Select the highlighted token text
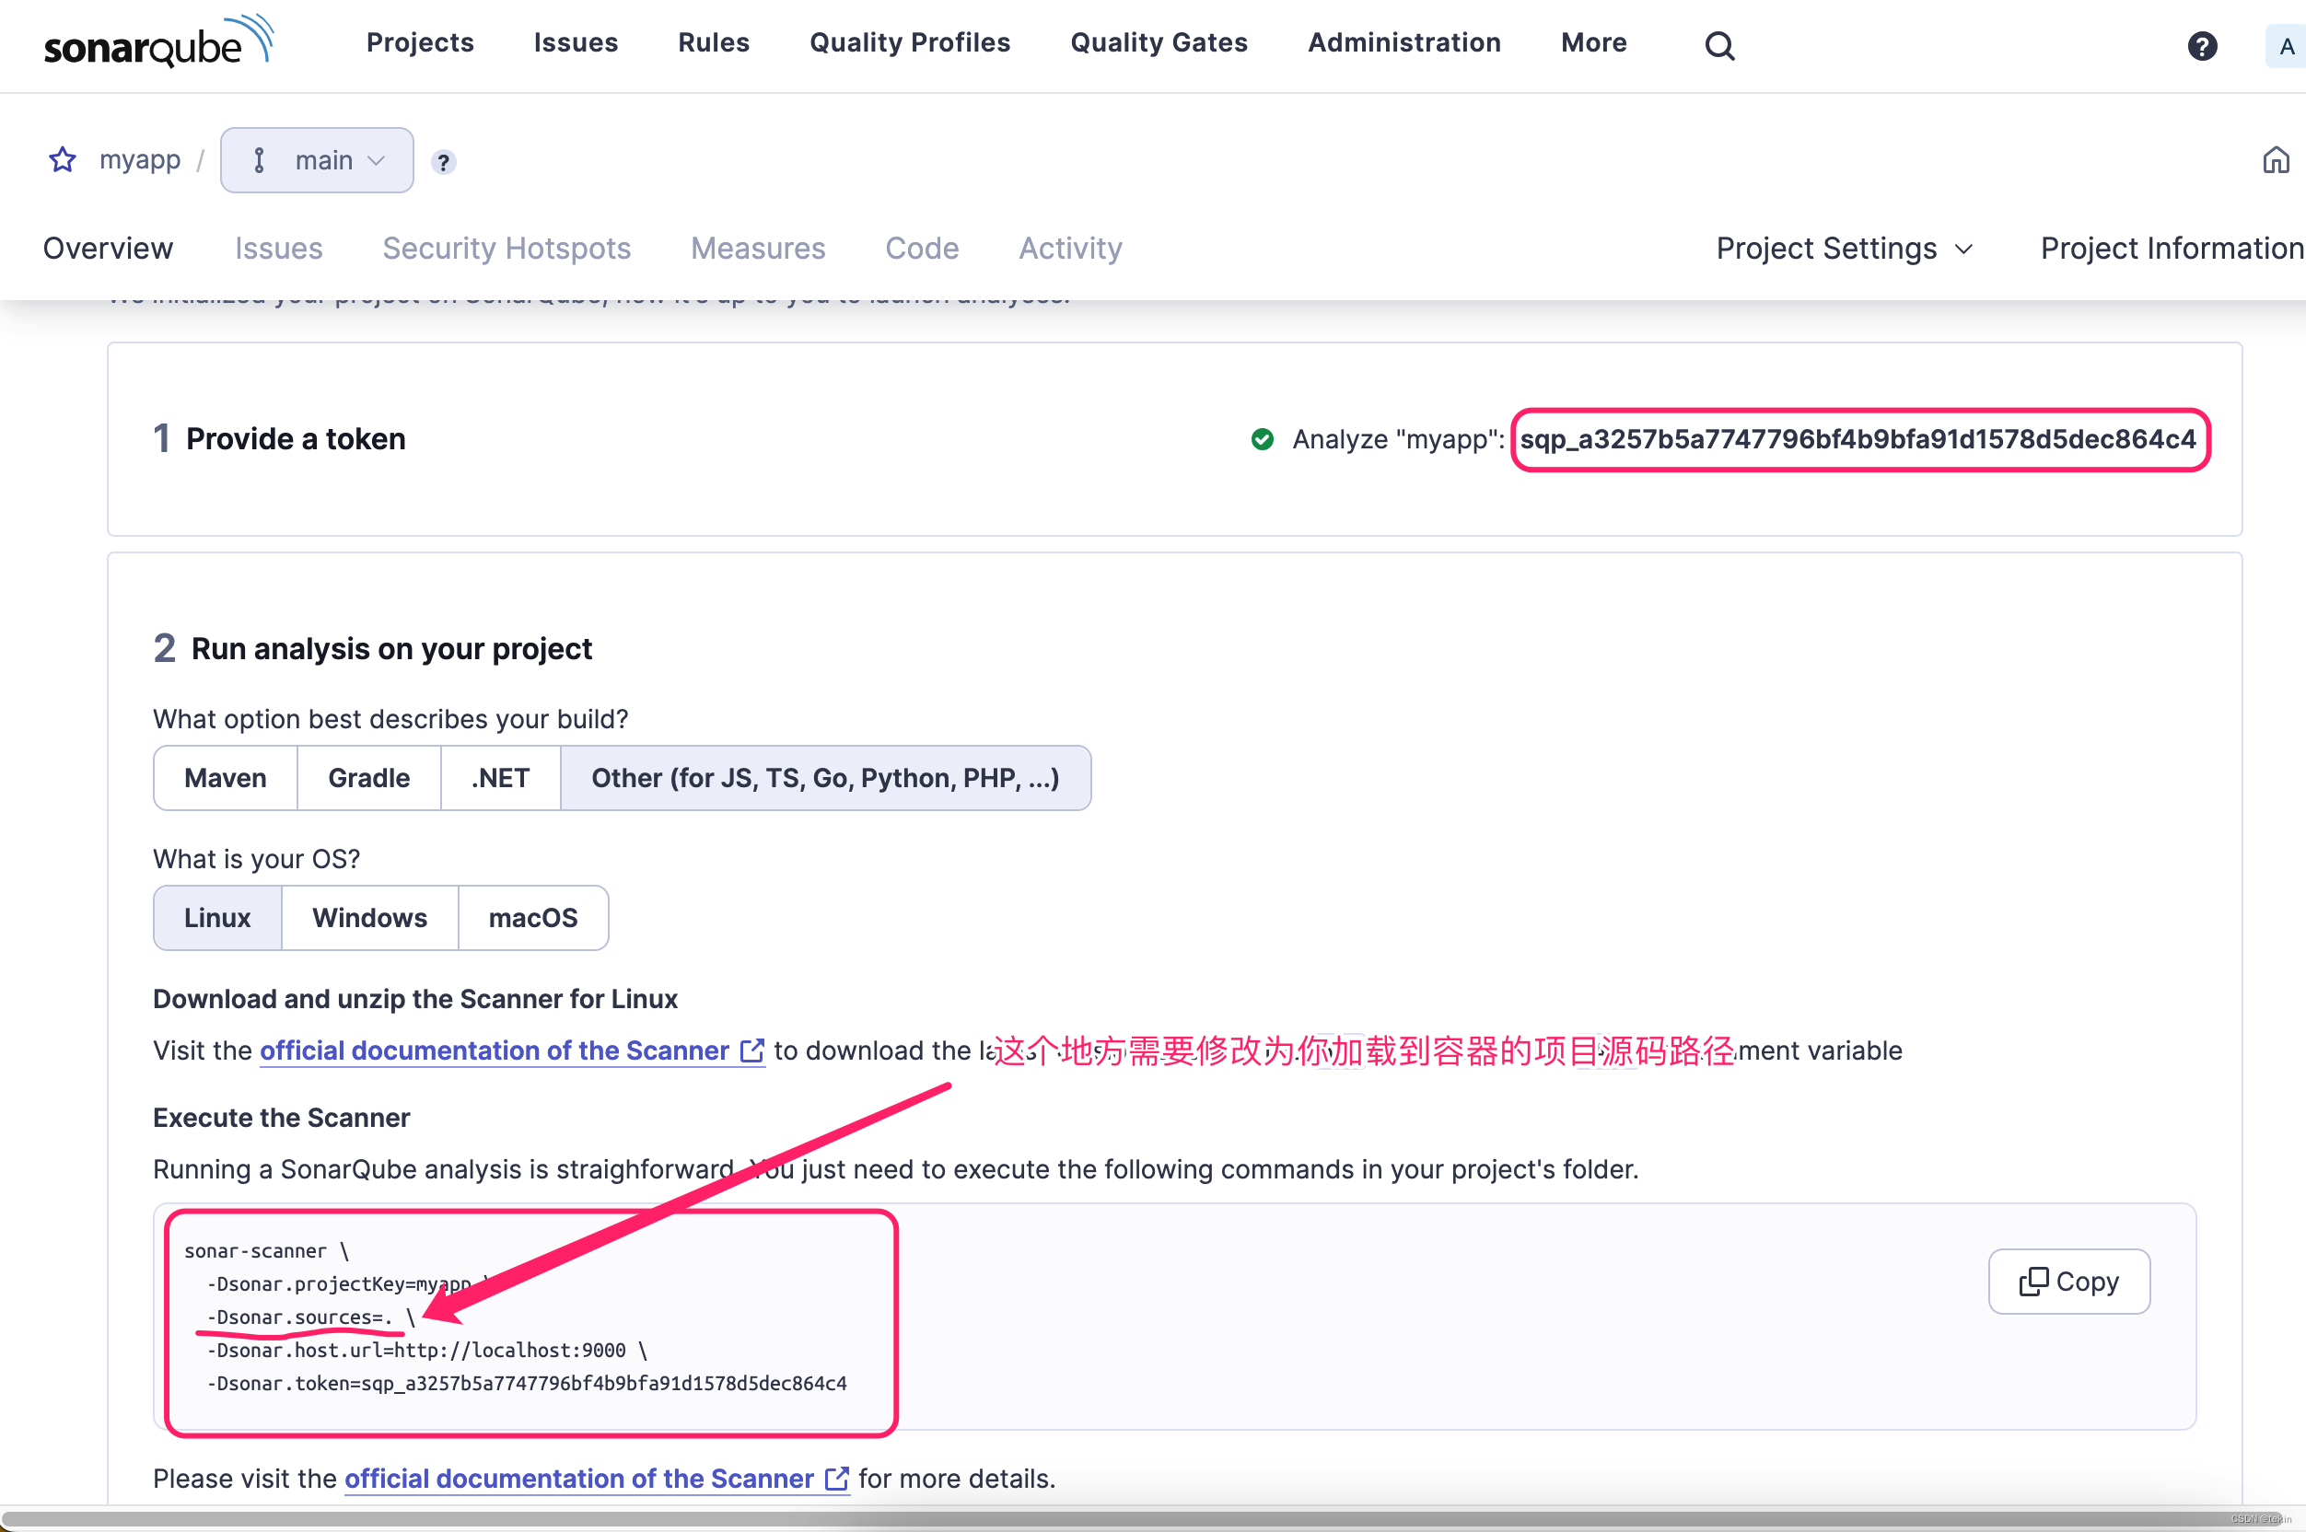This screenshot has height=1532, width=2306. coord(1858,440)
